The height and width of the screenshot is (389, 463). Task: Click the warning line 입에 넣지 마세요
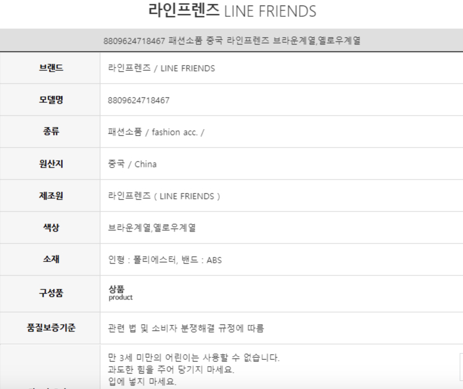point(142,381)
